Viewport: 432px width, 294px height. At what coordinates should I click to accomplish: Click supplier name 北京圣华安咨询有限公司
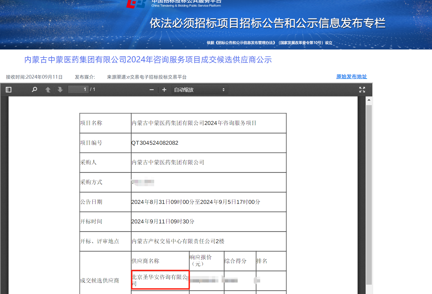(x=160, y=280)
